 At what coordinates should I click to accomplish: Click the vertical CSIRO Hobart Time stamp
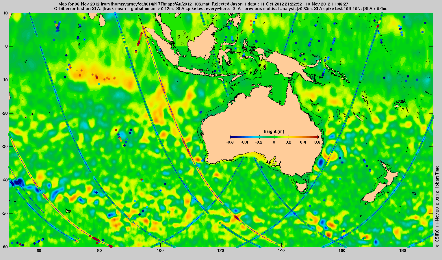coord(437,206)
